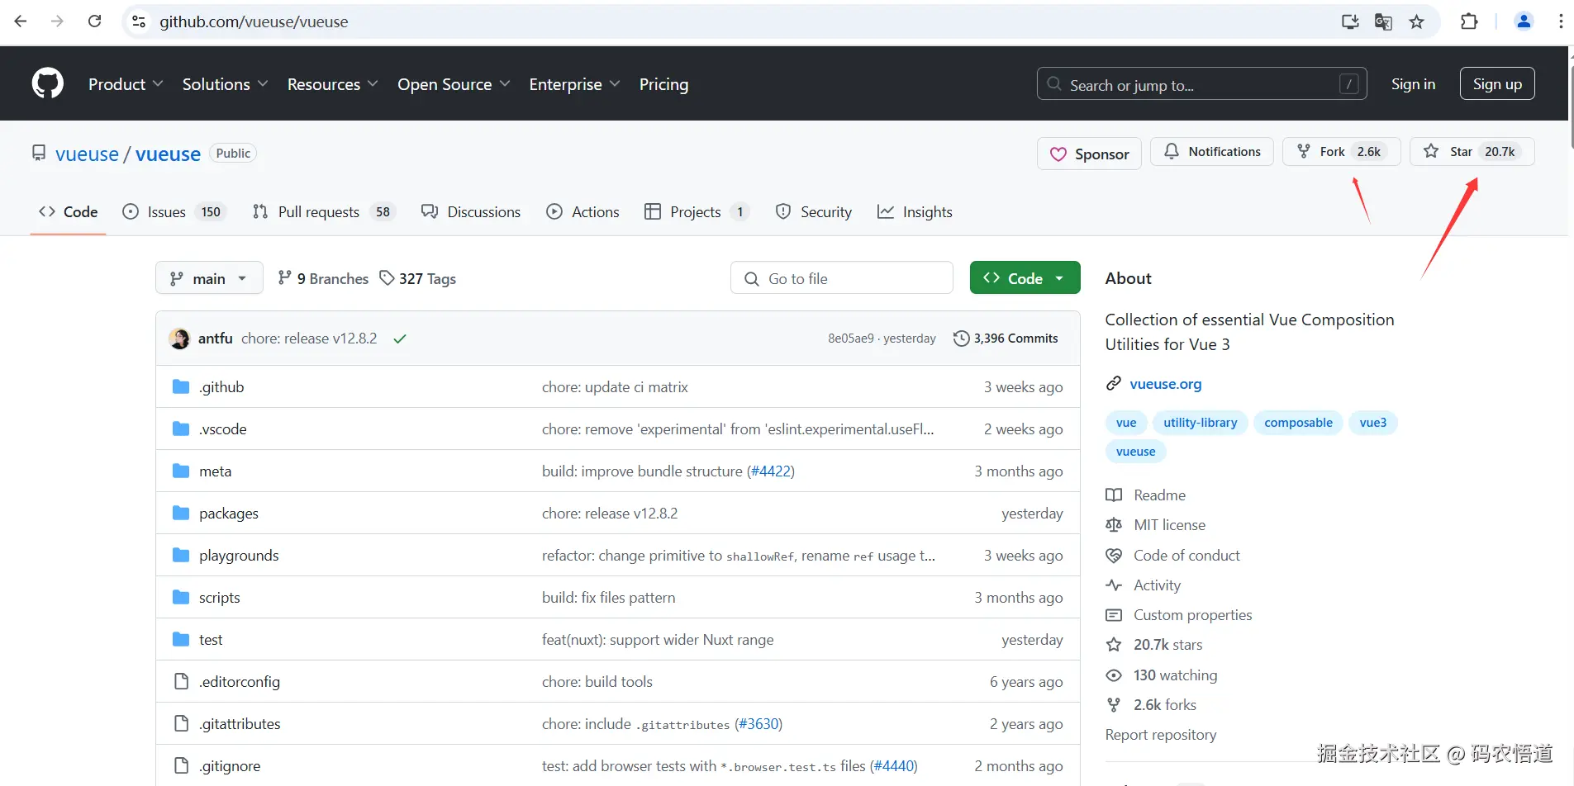Image resolution: width=1574 pixels, height=786 pixels.
Task: Click the history clock icon by Commits
Action: point(961,339)
